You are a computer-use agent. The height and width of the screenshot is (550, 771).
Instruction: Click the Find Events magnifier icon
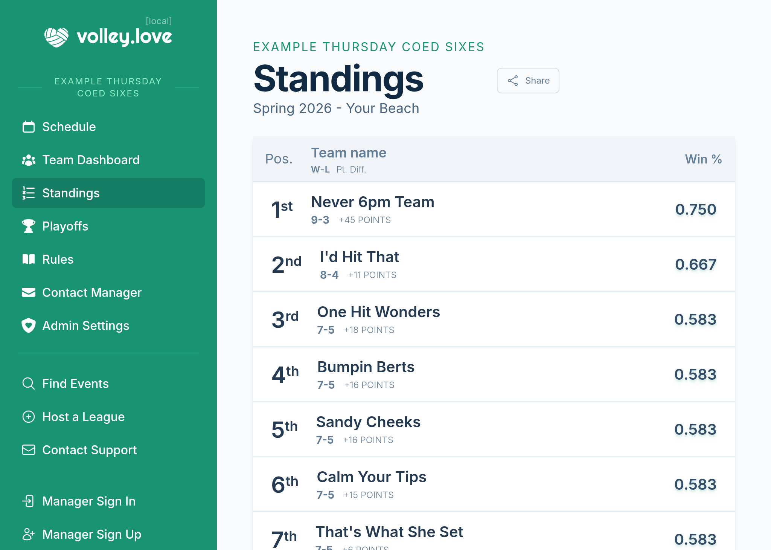(29, 384)
